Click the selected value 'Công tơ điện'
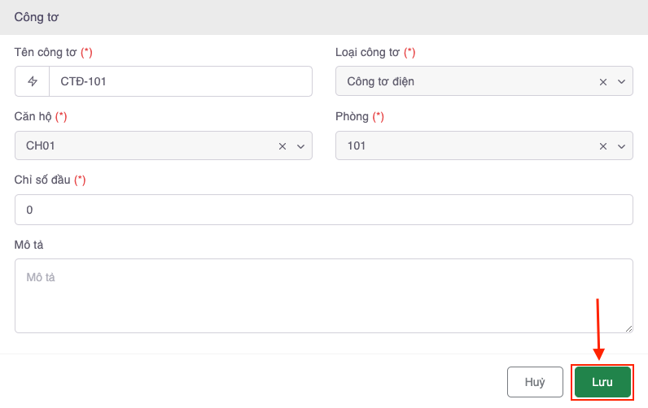 [x=386, y=81]
